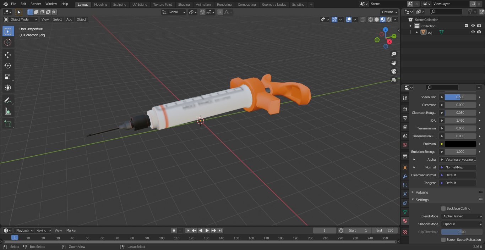Open the Object Mode dropdown
This screenshot has height=250, width=485.
[21, 20]
